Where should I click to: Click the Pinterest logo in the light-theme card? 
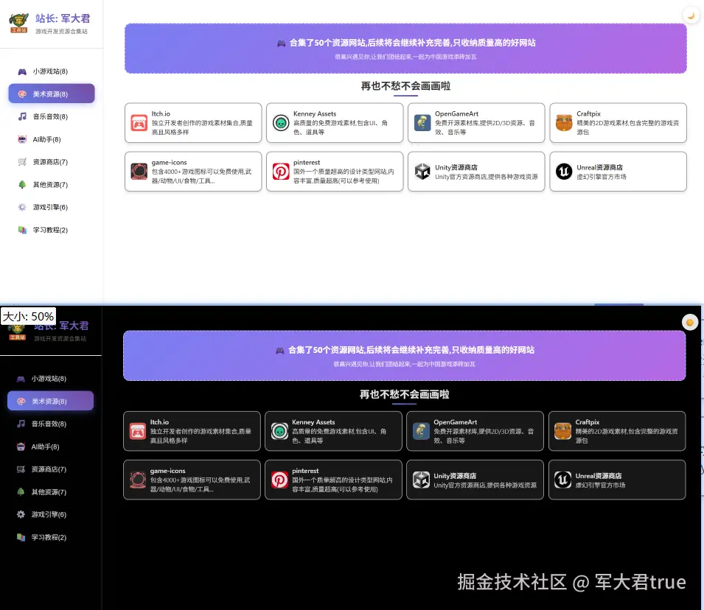[281, 172]
